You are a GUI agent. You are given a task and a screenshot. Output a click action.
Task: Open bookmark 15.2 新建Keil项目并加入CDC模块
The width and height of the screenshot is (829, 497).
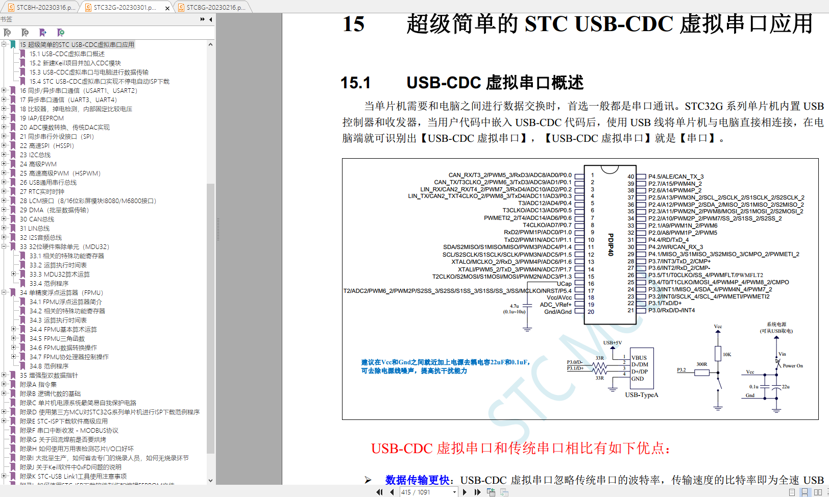[75, 63]
